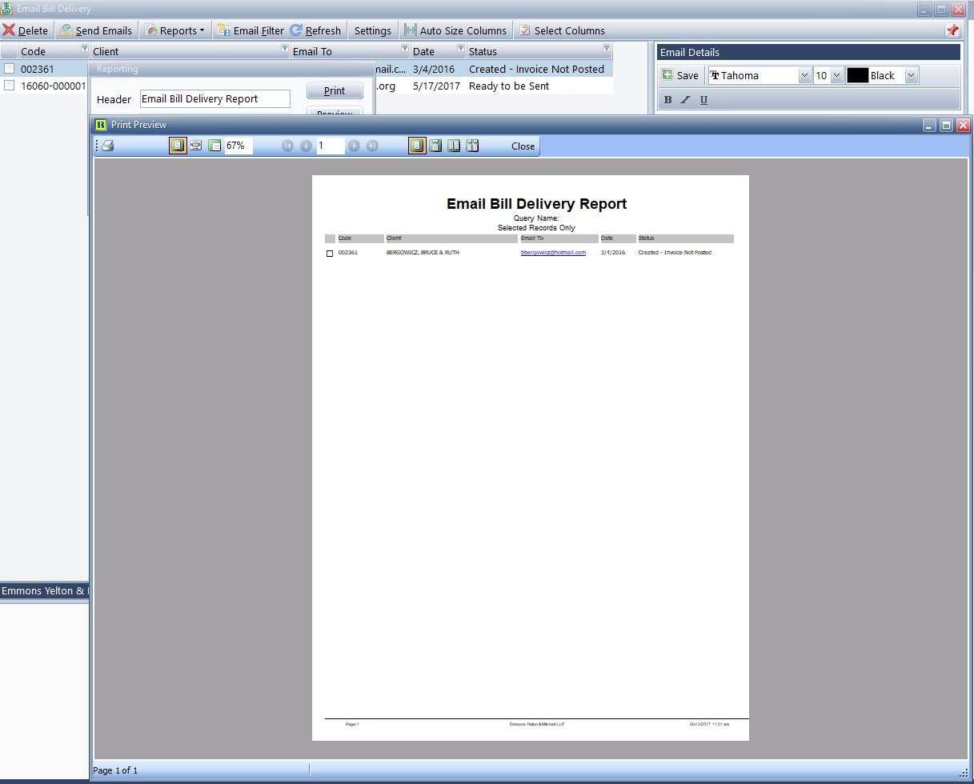Image resolution: width=974 pixels, height=784 pixels.
Task: Click the preview toolbar drag grip handle
Action: (97, 146)
